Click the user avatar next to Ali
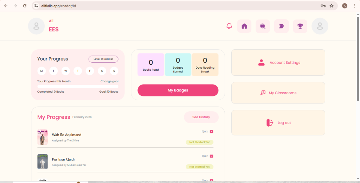 pyautogui.click(x=36, y=26)
